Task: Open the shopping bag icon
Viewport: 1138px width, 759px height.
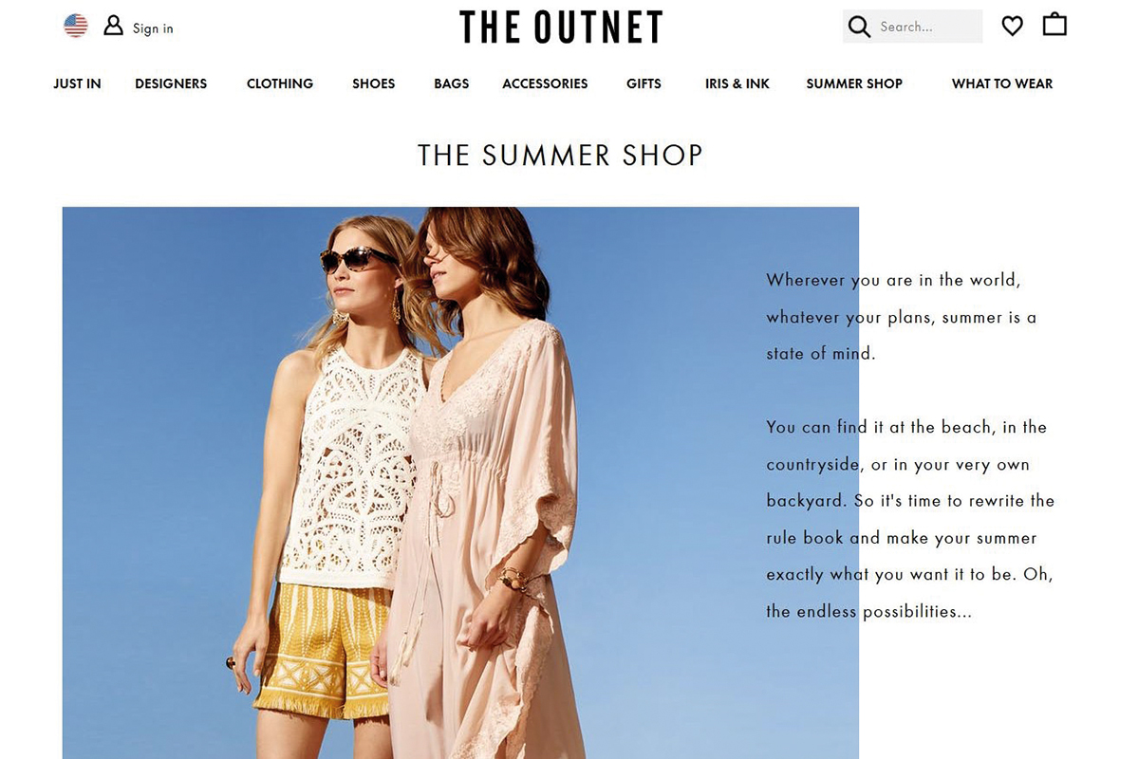Action: pos(1054,25)
